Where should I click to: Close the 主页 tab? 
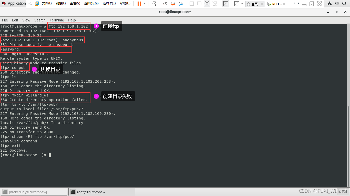262,4
